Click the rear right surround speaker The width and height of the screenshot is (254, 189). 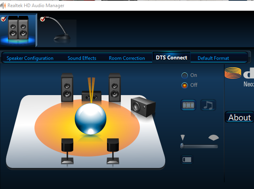tap(113, 151)
